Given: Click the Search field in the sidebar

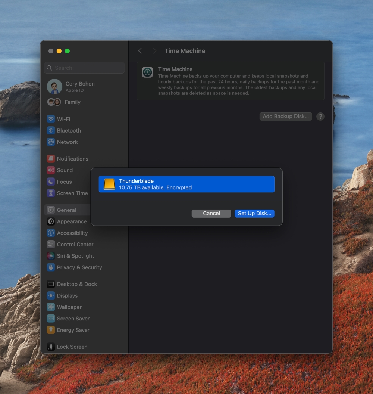Looking at the screenshot, I should pos(84,68).
